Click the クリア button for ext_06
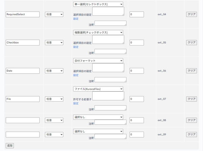The image size is (203, 151). tap(191, 71)
